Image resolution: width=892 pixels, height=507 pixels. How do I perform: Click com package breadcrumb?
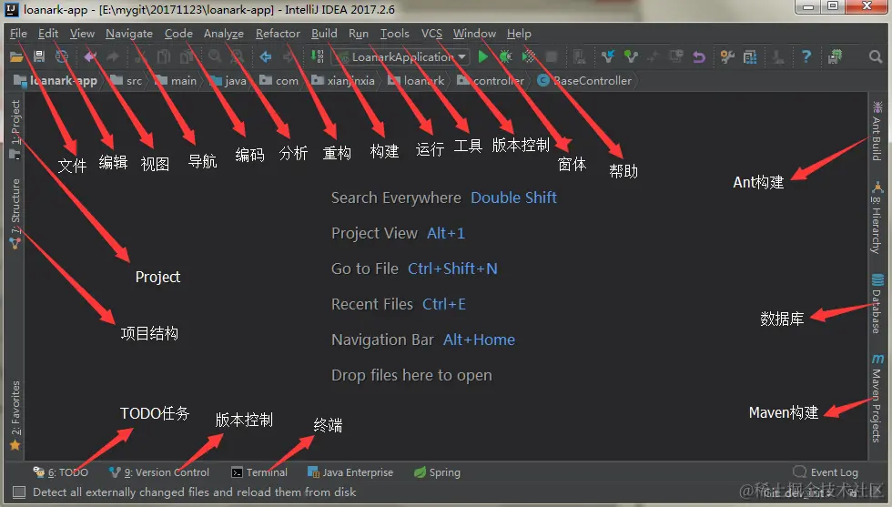[x=279, y=81]
